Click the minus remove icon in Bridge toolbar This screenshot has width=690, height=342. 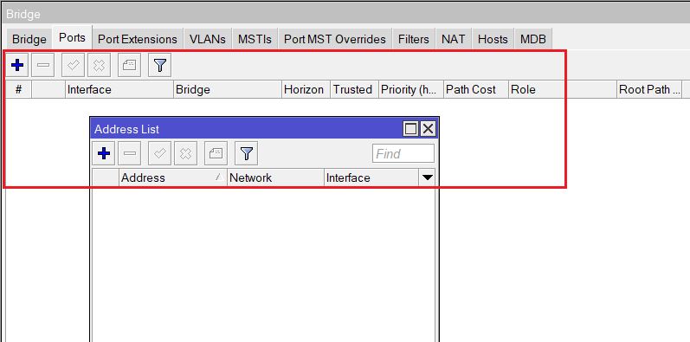point(42,66)
